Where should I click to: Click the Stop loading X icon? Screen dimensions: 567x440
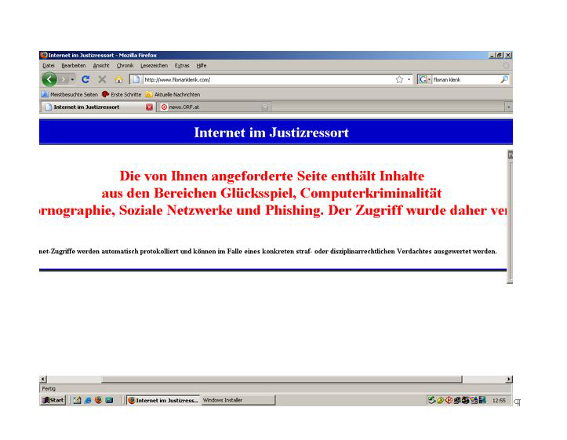click(x=102, y=79)
